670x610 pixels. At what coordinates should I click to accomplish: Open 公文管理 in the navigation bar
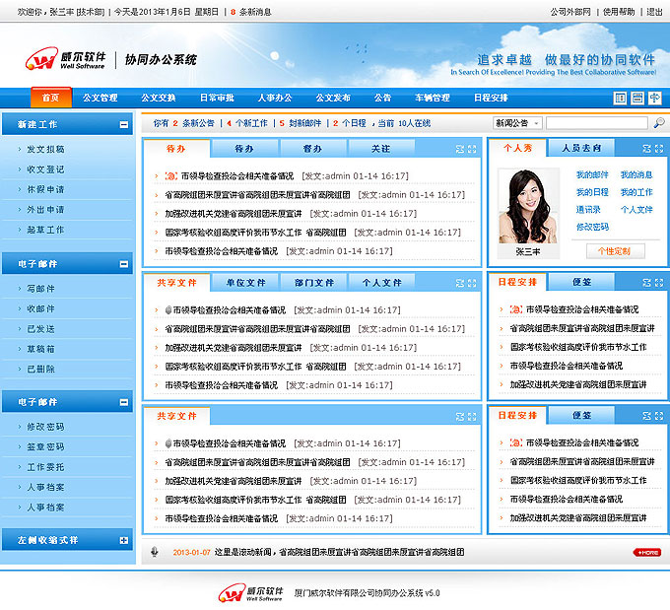tap(100, 99)
